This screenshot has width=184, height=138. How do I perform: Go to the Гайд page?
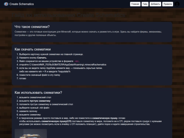[x=145, y=4]
